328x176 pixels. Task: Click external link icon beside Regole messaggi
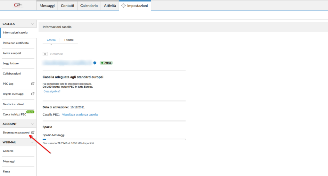tap(32, 94)
